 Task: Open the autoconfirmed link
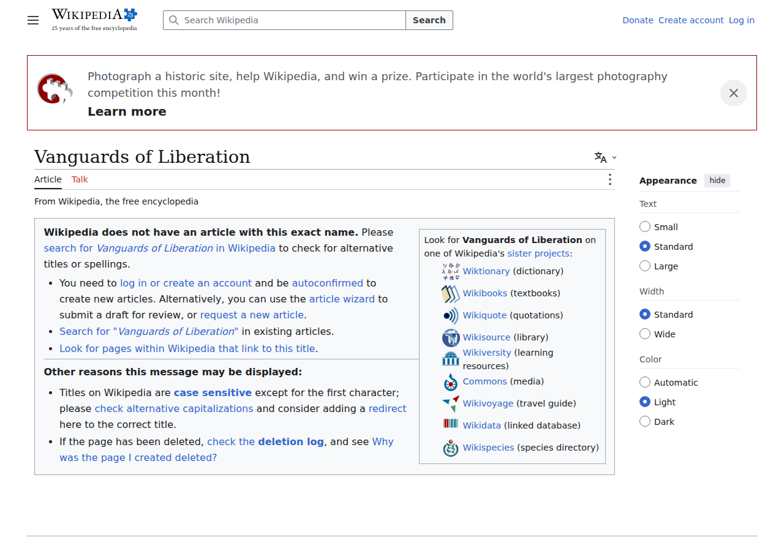click(x=328, y=283)
